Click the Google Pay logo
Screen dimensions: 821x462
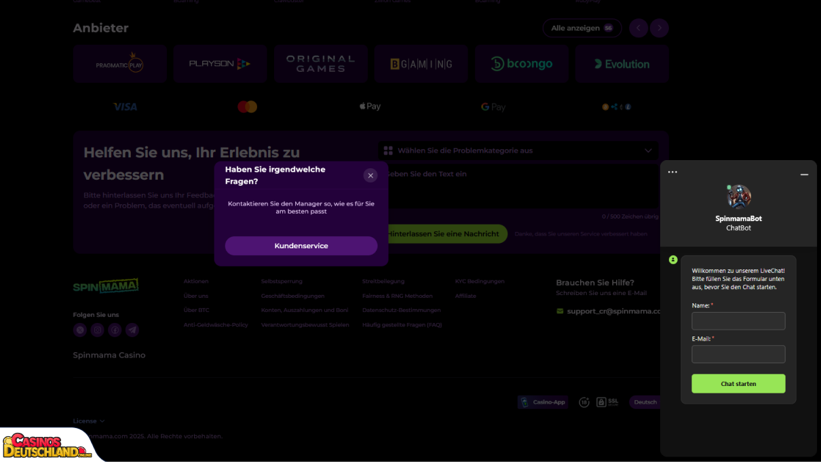coord(493,107)
